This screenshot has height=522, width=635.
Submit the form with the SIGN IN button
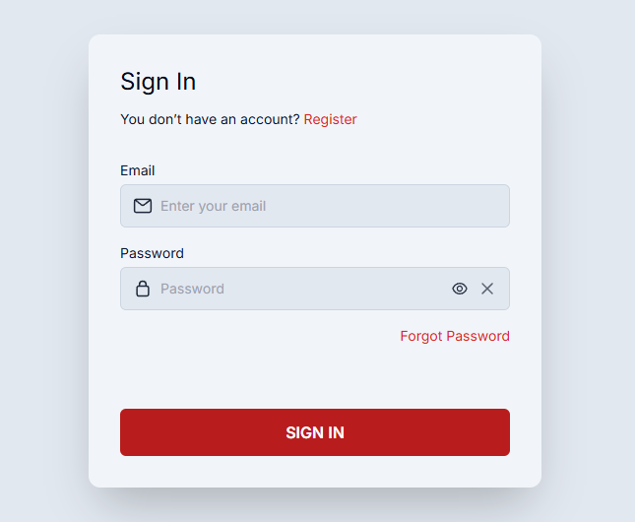[x=315, y=432]
